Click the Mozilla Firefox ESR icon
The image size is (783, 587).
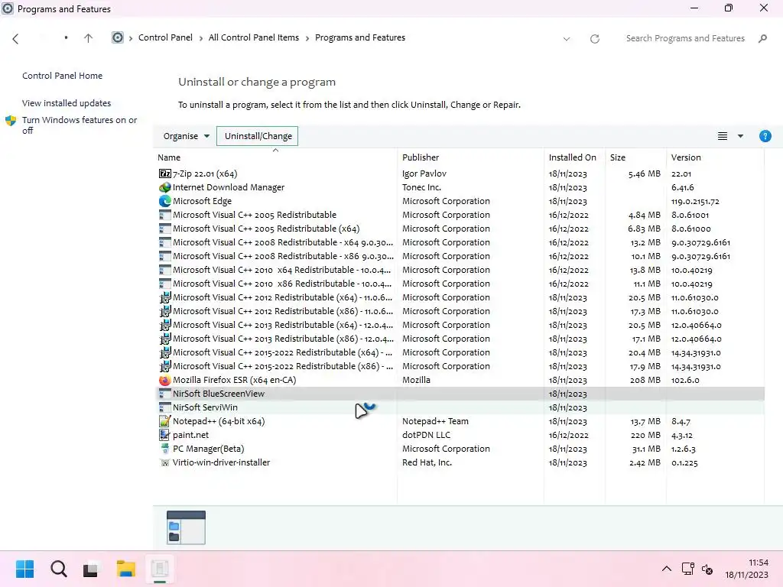click(165, 380)
